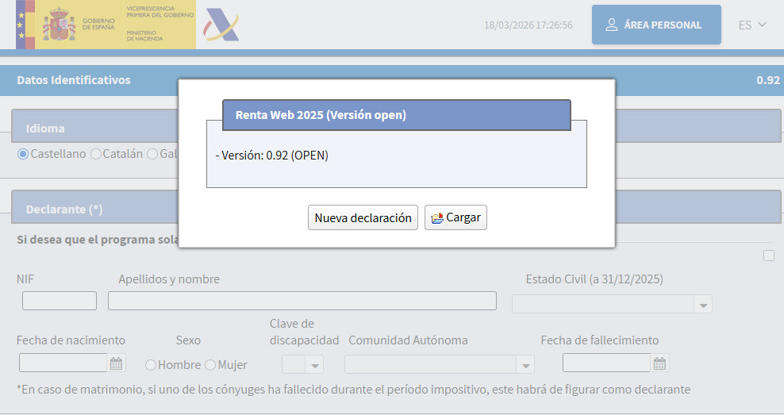Open calendar picker for Fecha de nacimiento
The width and height of the screenshot is (784, 415).
tap(116, 363)
